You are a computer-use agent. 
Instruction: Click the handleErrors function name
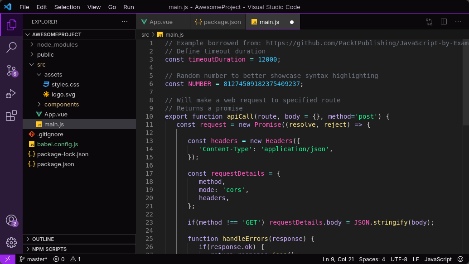[245, 239]
